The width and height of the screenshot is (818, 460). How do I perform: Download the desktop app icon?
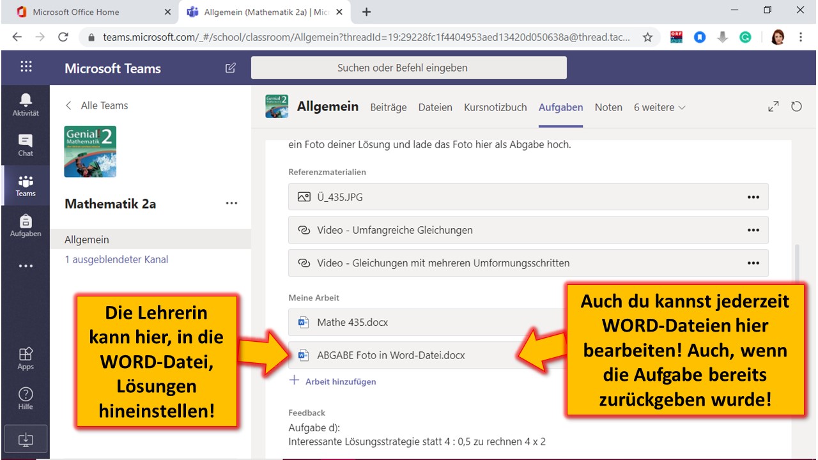(26, 440)
